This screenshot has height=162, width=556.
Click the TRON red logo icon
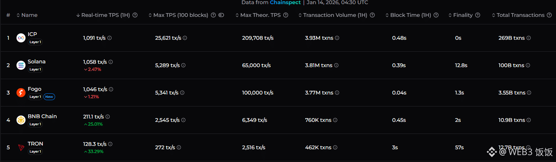[21, 147]
